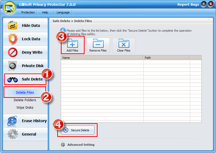Click the GiliSoft application logo

[x=9, y=8]
